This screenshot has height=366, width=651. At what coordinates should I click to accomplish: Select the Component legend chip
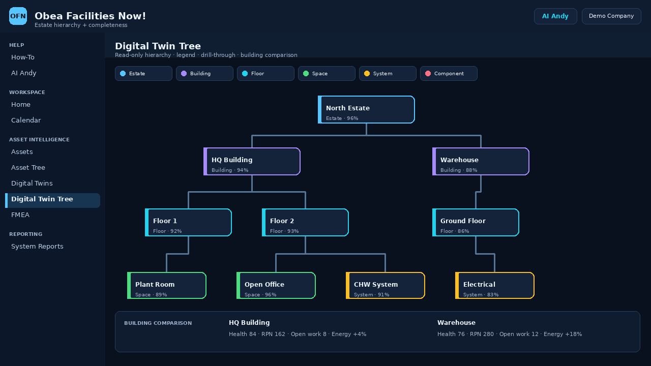449,74
